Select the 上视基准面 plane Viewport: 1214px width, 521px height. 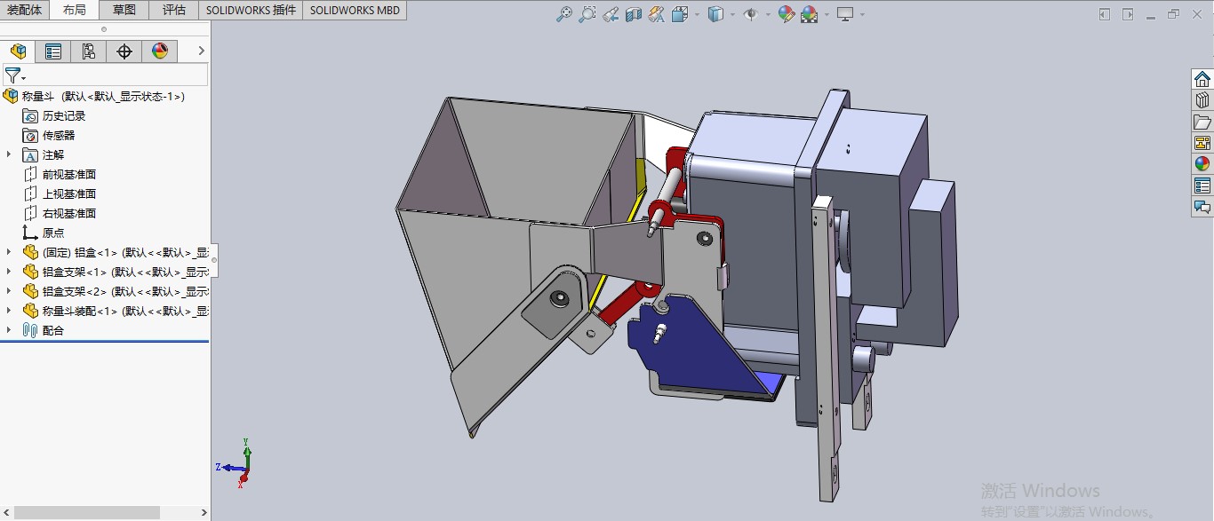tap(59, 193)
